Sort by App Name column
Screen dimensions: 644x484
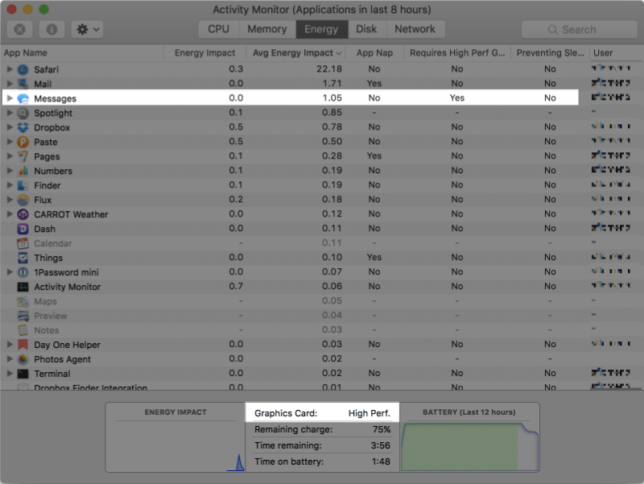click(81, 53)
